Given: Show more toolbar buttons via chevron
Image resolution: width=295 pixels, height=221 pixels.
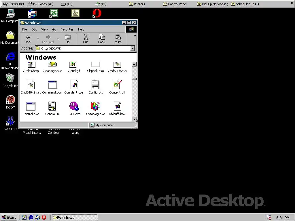Looking at the screenshot, I should pos(135,35).
